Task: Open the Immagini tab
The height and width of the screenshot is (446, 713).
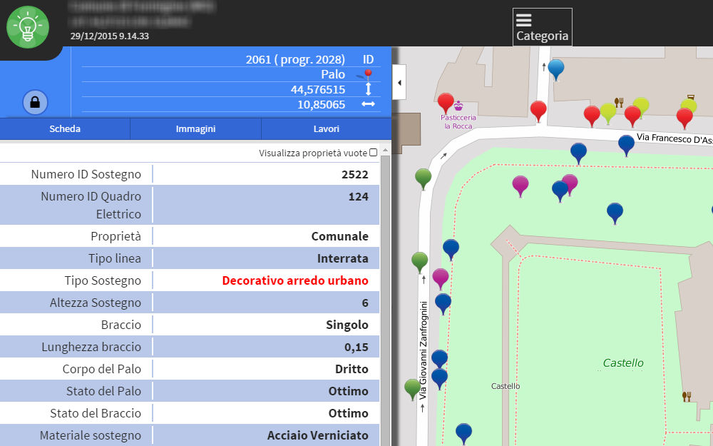Action: click(195, 129)
